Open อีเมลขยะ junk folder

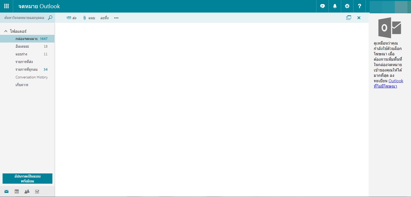click(x=27, y=46)
